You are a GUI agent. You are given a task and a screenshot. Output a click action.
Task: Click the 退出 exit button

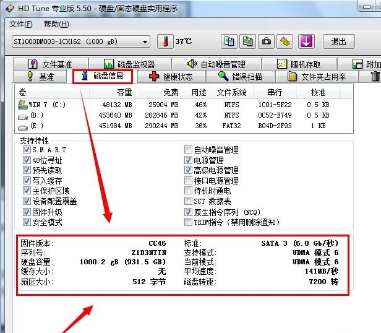pyautogui.click(x=339, y=41)
